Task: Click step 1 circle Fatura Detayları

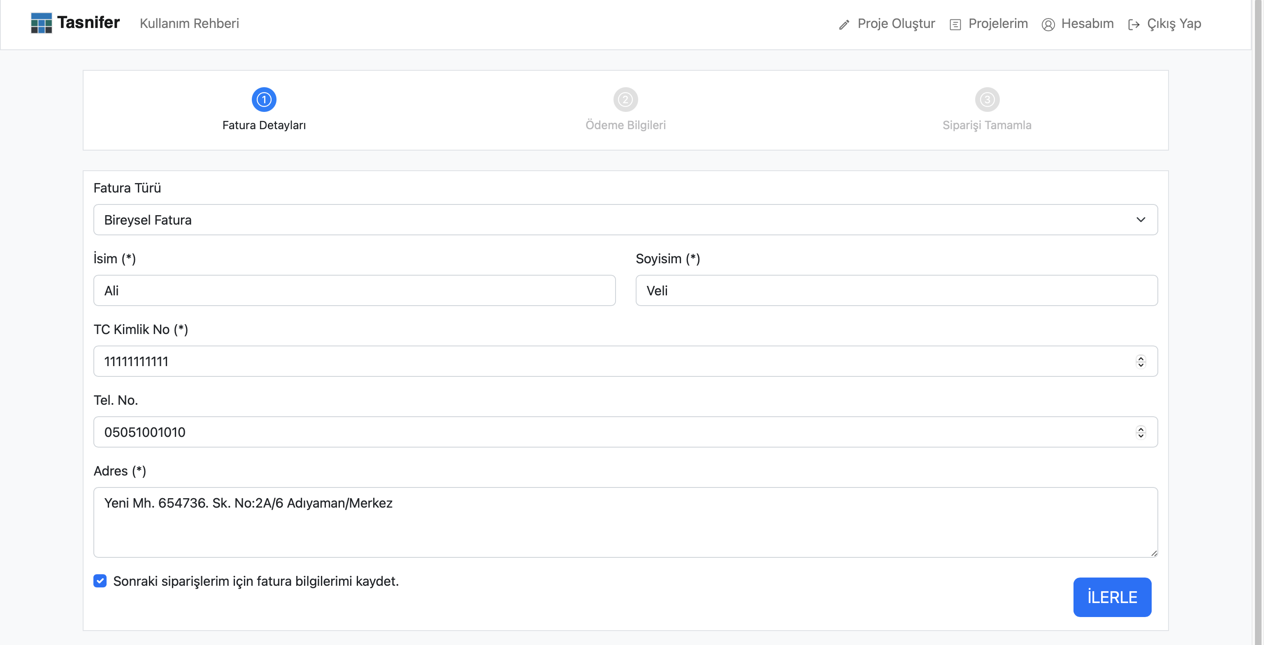Action: tap(264, 100)
